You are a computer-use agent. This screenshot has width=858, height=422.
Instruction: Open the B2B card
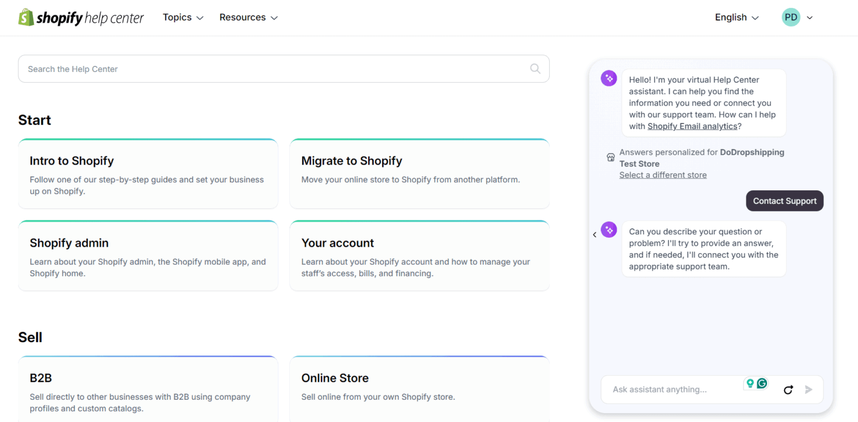(x=148, y=389)
